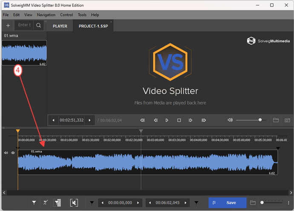This screenshot has height=211, width=294.
Task: Click the media search text field
Action: [x=24, y=25]
